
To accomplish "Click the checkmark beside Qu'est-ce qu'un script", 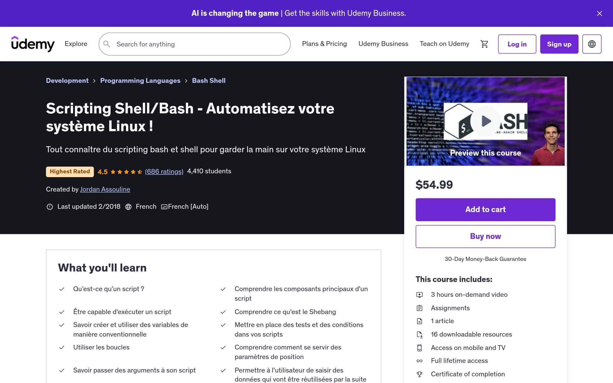I will coord(62,289).
